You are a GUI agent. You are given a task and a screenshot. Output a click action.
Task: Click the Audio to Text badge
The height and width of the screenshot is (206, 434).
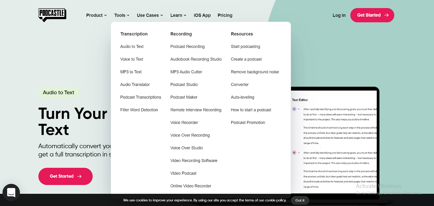59,92
